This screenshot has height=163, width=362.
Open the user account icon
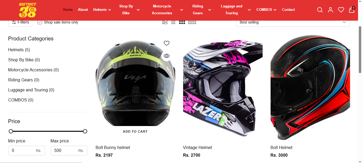[x=330, y=10]
